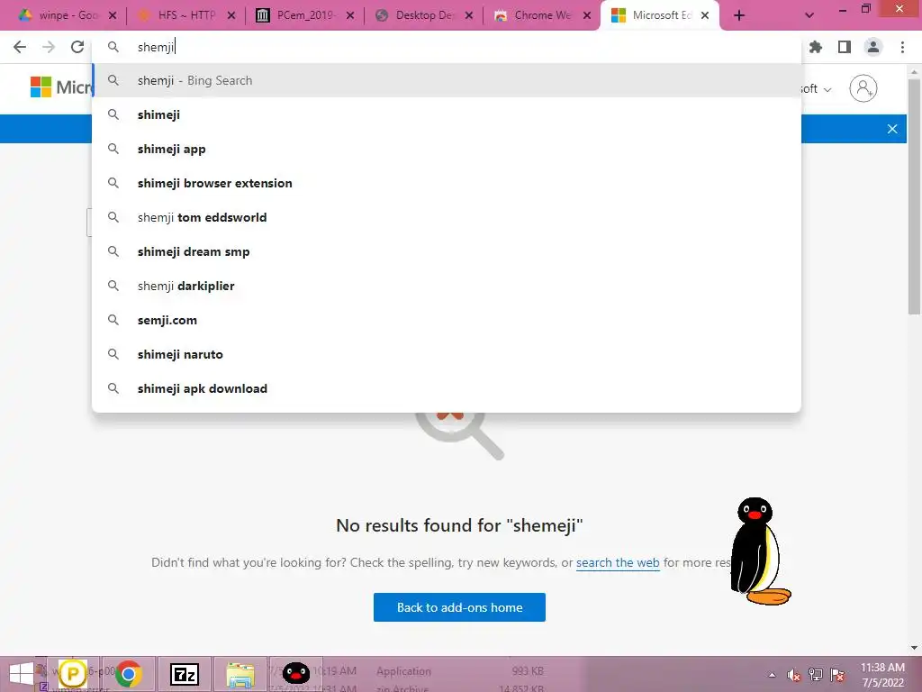The height and width of the screenshot is (692, 922).
Task: Select 'shimeji browser extension' suggestion
Action: point(447,183)
